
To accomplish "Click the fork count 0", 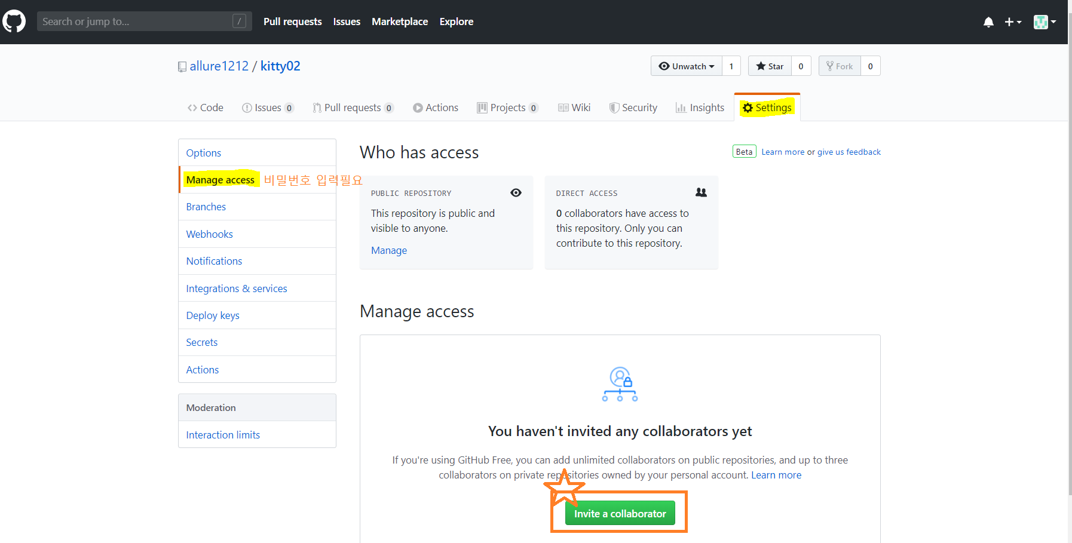I will [871, 66].
